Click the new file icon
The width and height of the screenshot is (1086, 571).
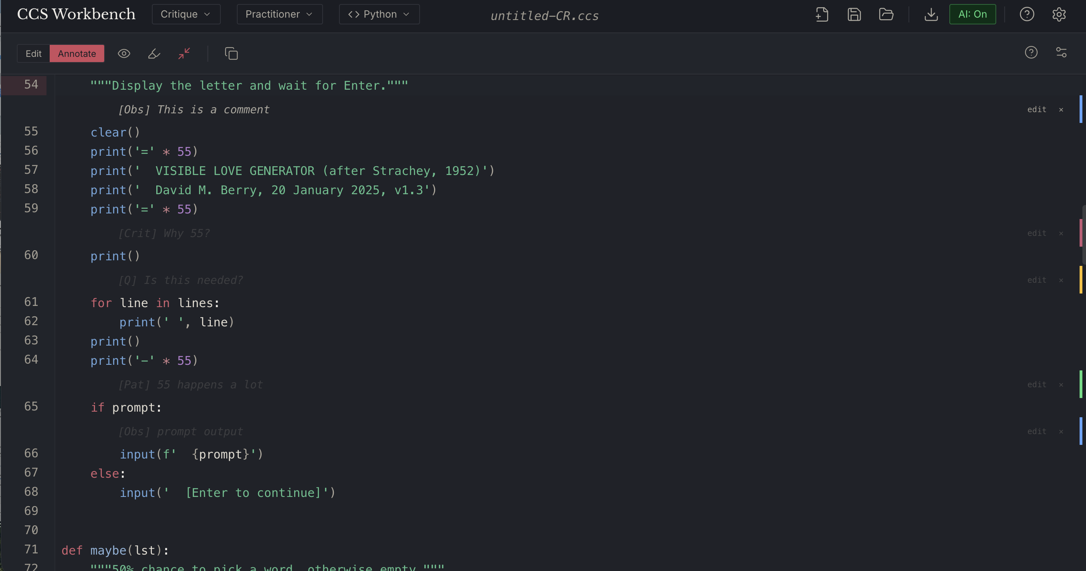coord(822,14)
